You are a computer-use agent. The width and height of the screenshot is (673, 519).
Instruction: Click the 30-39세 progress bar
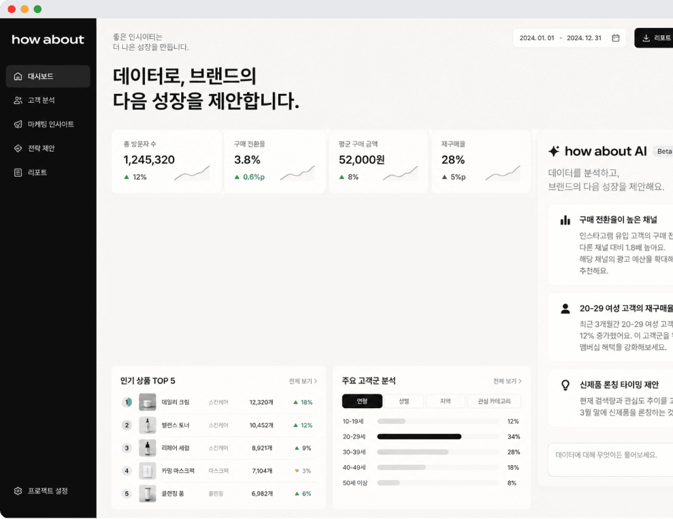tap(438, 452)
